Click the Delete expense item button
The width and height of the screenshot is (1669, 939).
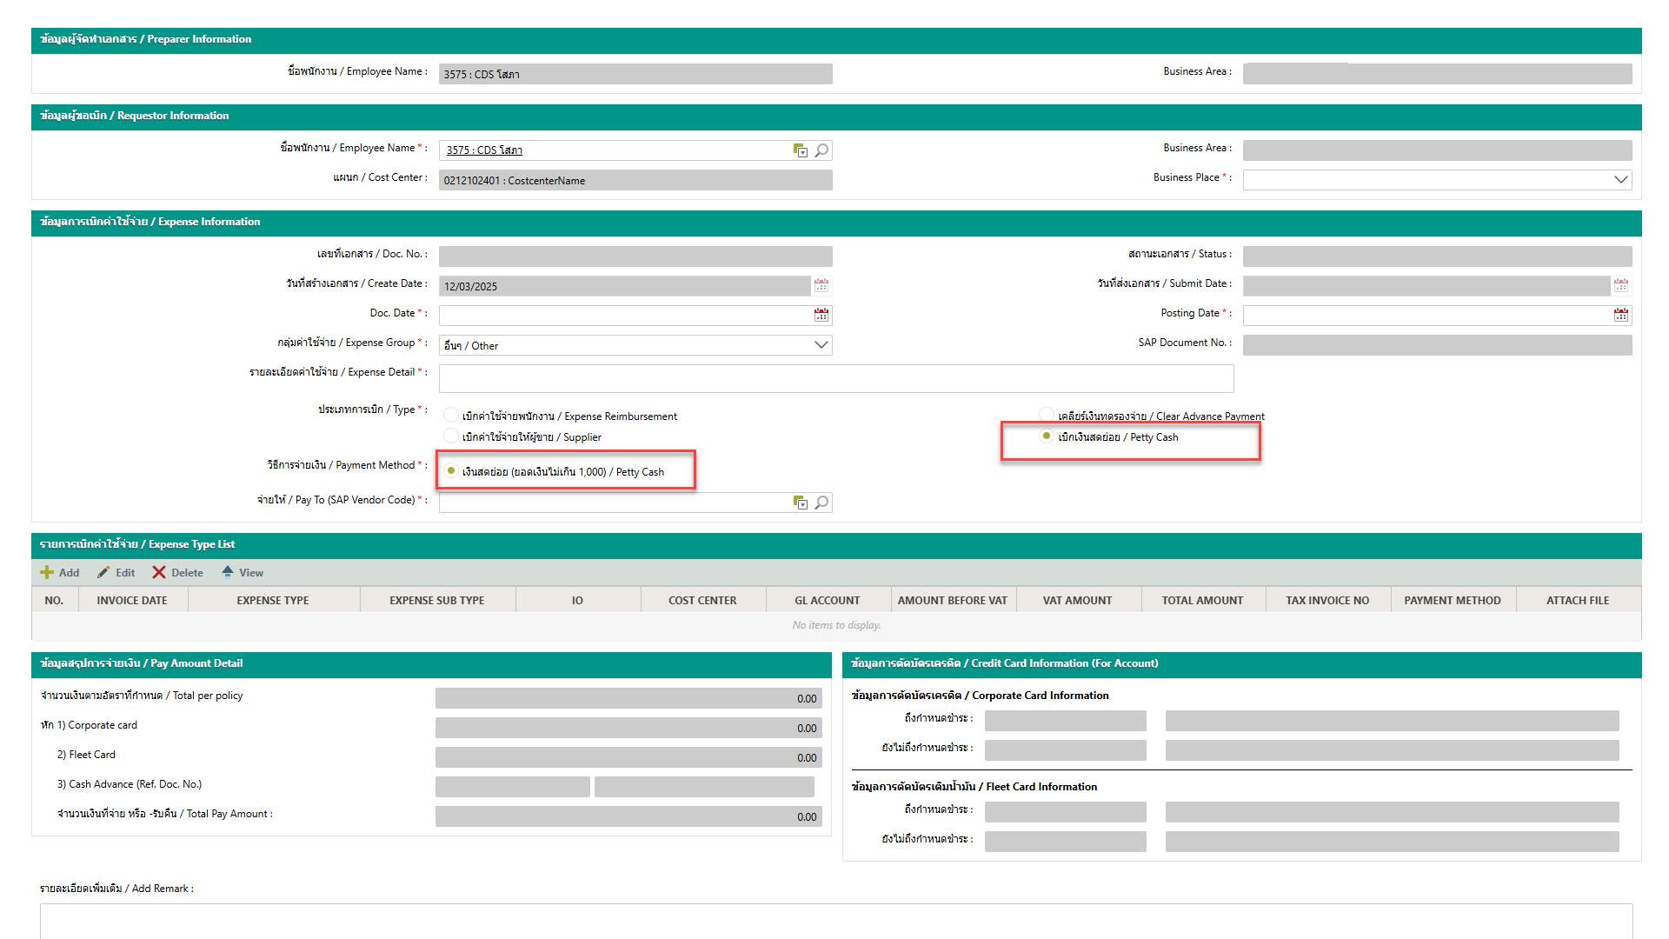(177, 572)
